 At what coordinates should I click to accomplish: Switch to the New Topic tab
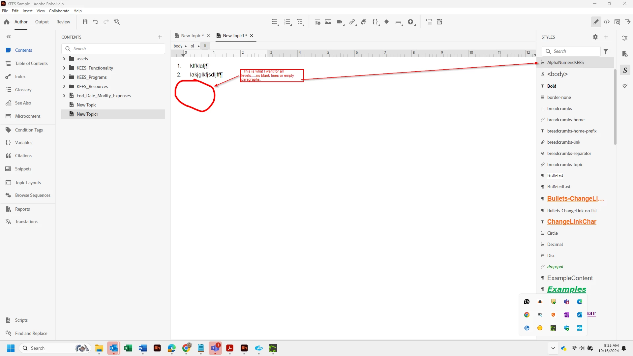(191, 36)
